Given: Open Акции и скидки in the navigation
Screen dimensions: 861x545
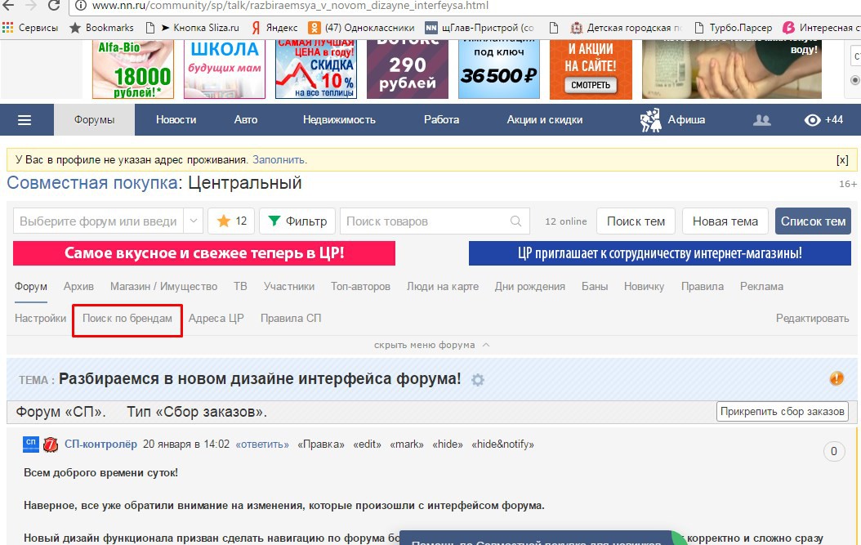Looking at the screenshot, I should pyautogui.click(x=544, y=120).
